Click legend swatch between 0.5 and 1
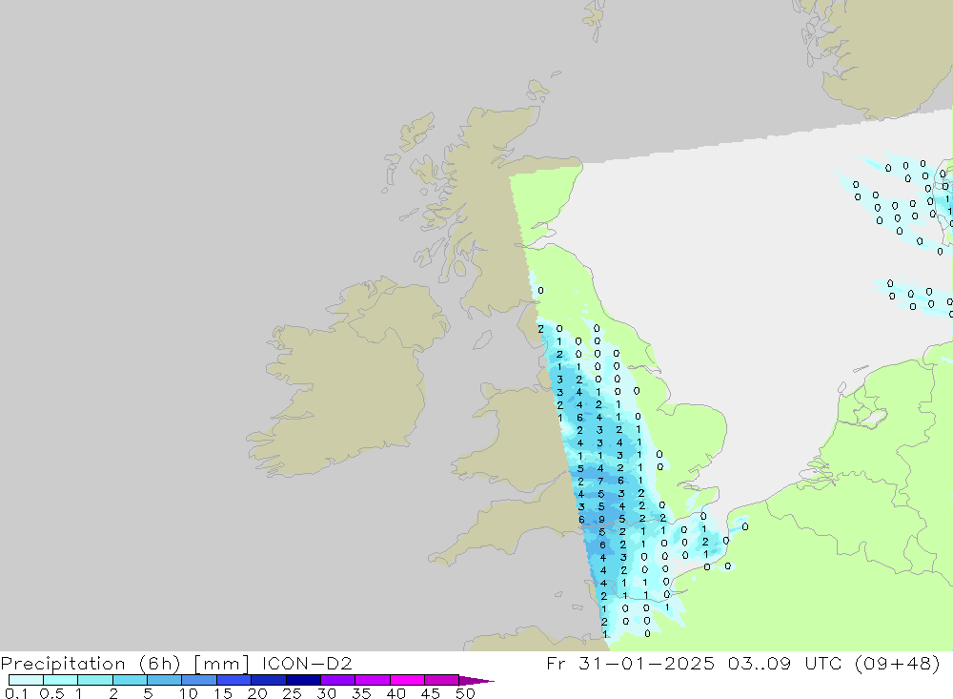Viewport: 953px width, 699px height. tap(60, 680)
